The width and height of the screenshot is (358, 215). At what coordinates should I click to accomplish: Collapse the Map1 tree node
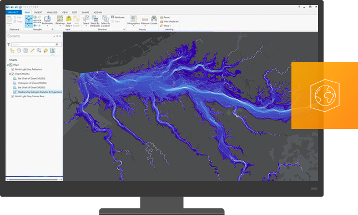tap(8, 65)
